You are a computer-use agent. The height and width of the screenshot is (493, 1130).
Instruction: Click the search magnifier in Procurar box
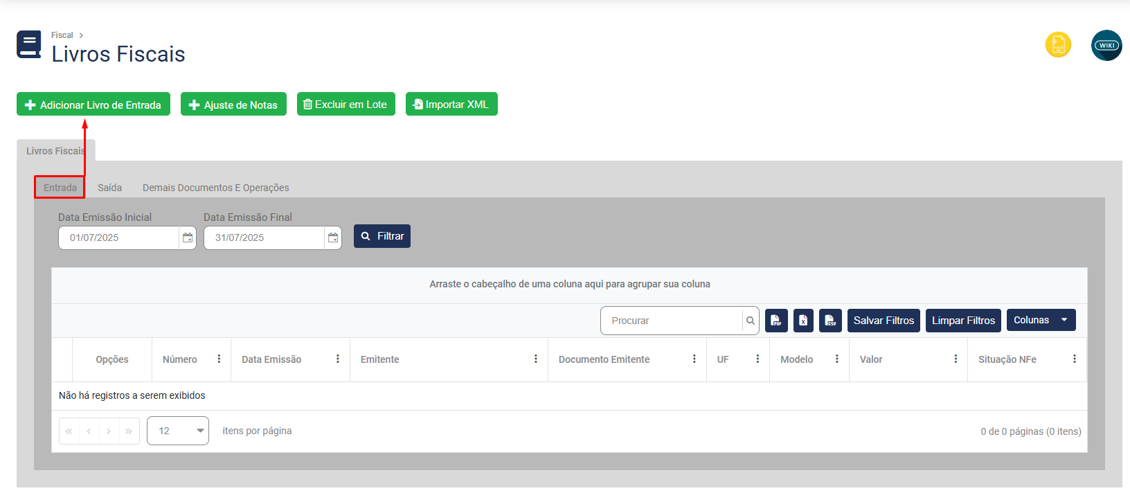[751, 321]
